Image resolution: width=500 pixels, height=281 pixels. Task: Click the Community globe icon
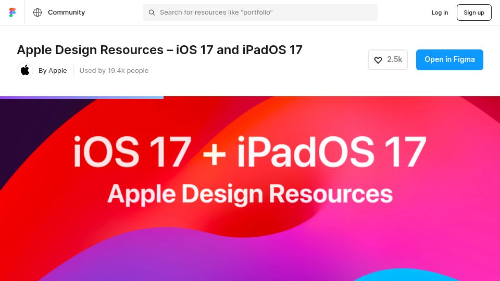[x=37, y=12]
